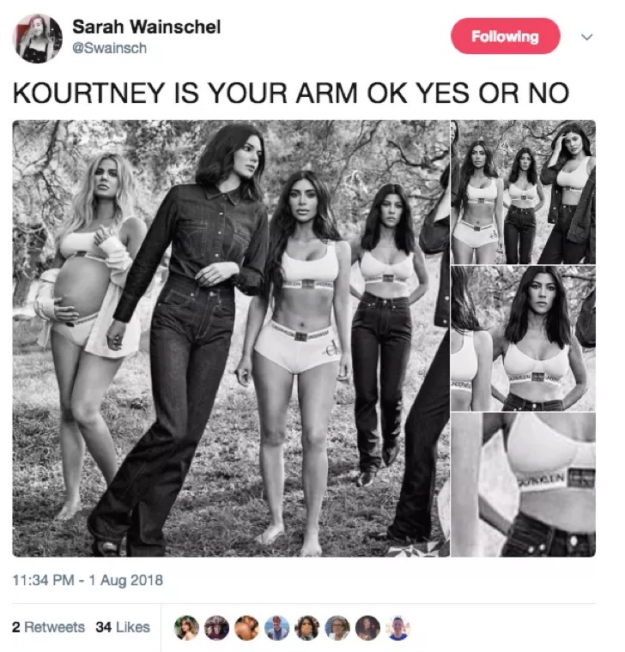The width and height of the screenshot is (625, 652).
Task: Click the 11:34 PM - 1 Aug 2018 timestamp
Action: pos(88,580)
